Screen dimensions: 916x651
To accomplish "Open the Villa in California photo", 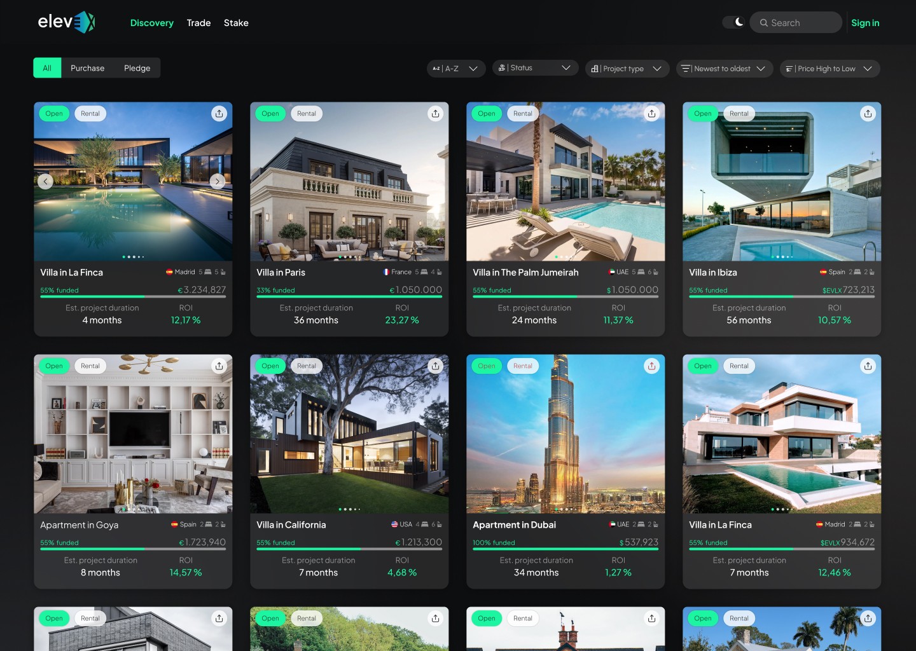I will 349,434.
